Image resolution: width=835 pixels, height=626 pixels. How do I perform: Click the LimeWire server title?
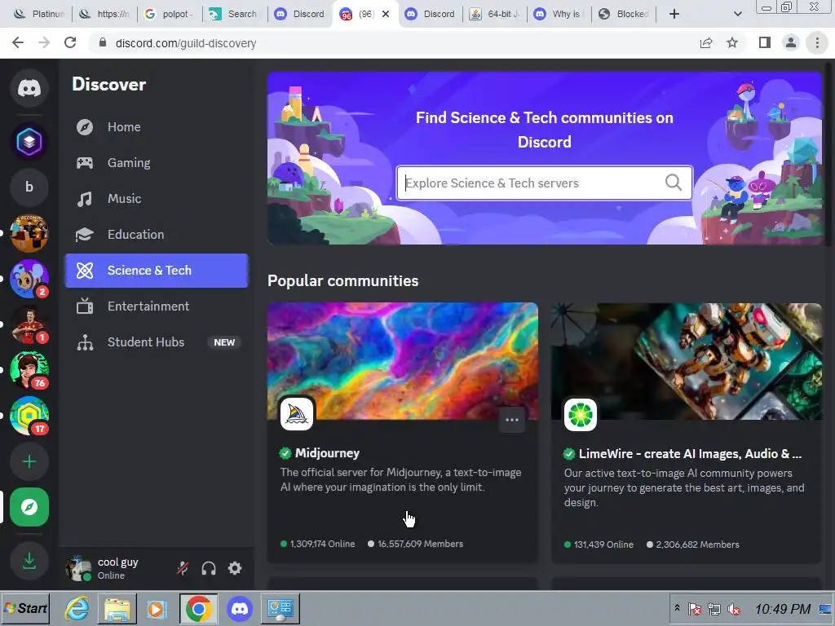click(x=690, y=453)
